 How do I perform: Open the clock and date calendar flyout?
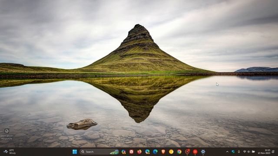tap(264, 152)
